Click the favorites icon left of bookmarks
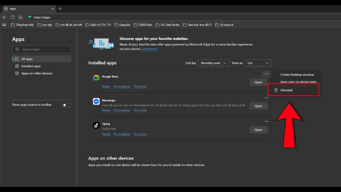The height and width of the screenshot is (192, 341). point(4,25)
